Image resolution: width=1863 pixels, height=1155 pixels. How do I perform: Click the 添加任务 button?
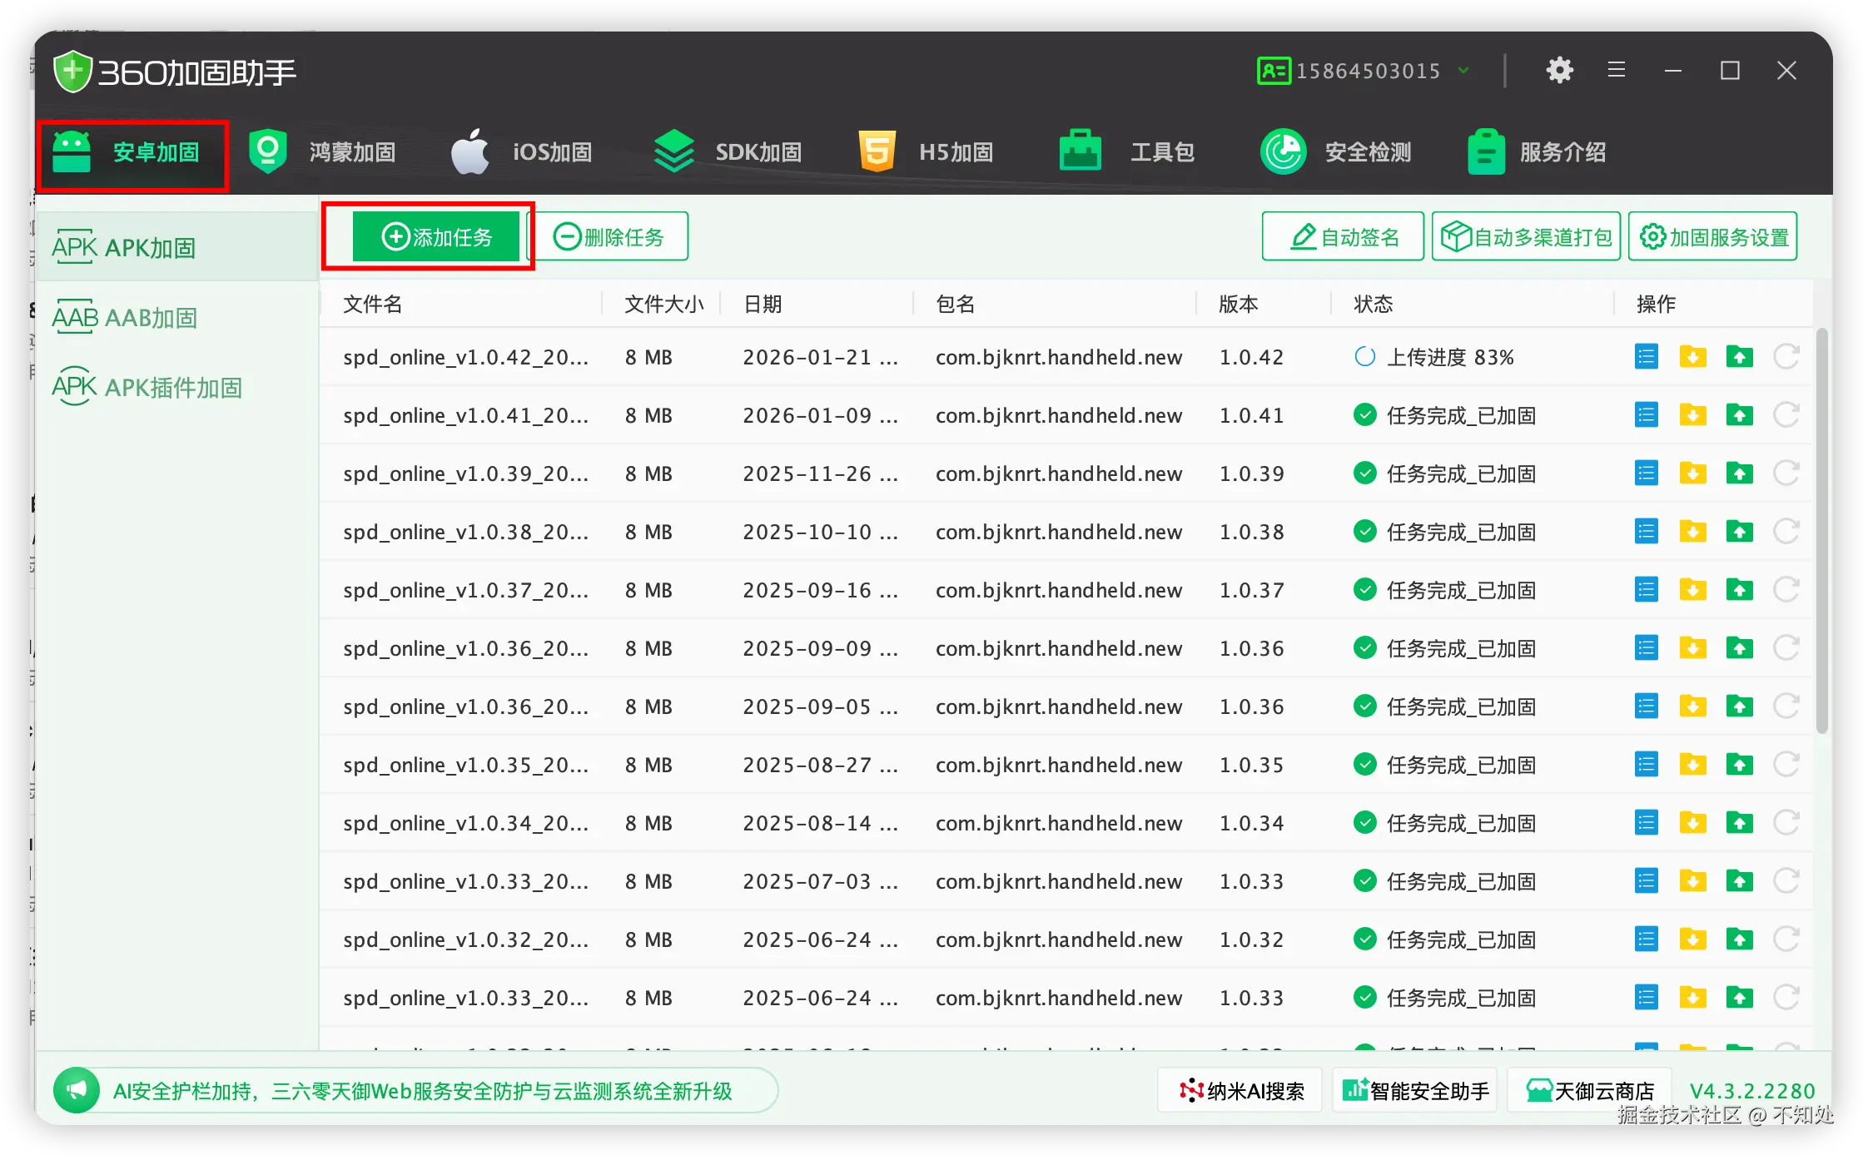point(436,237)
